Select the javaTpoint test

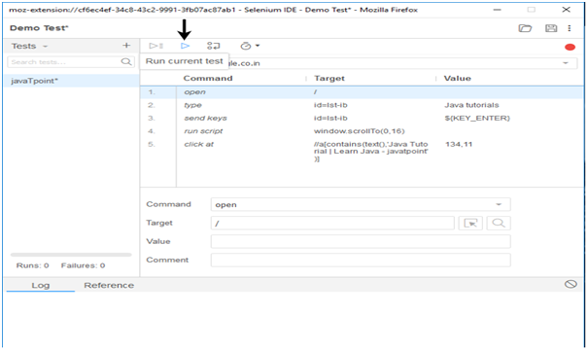72,81
